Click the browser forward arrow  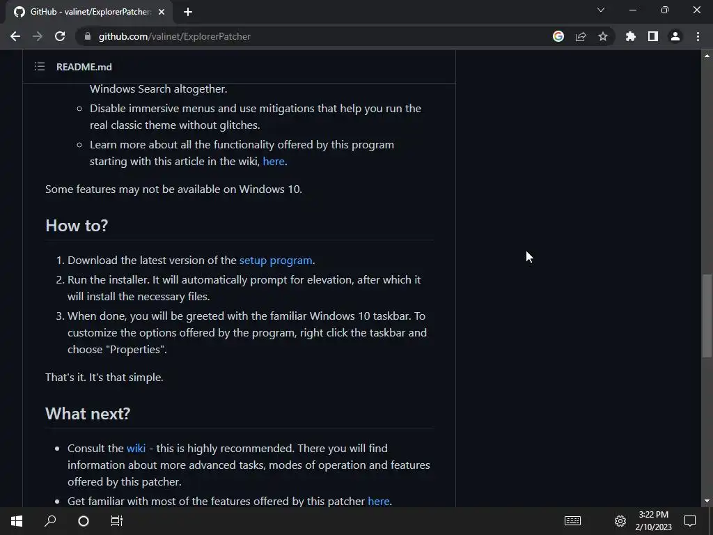click(x=38, y=36)
